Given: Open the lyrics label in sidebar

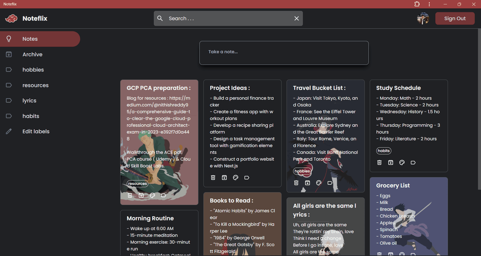Looking at the screenshot, I should tap(40, 101).
